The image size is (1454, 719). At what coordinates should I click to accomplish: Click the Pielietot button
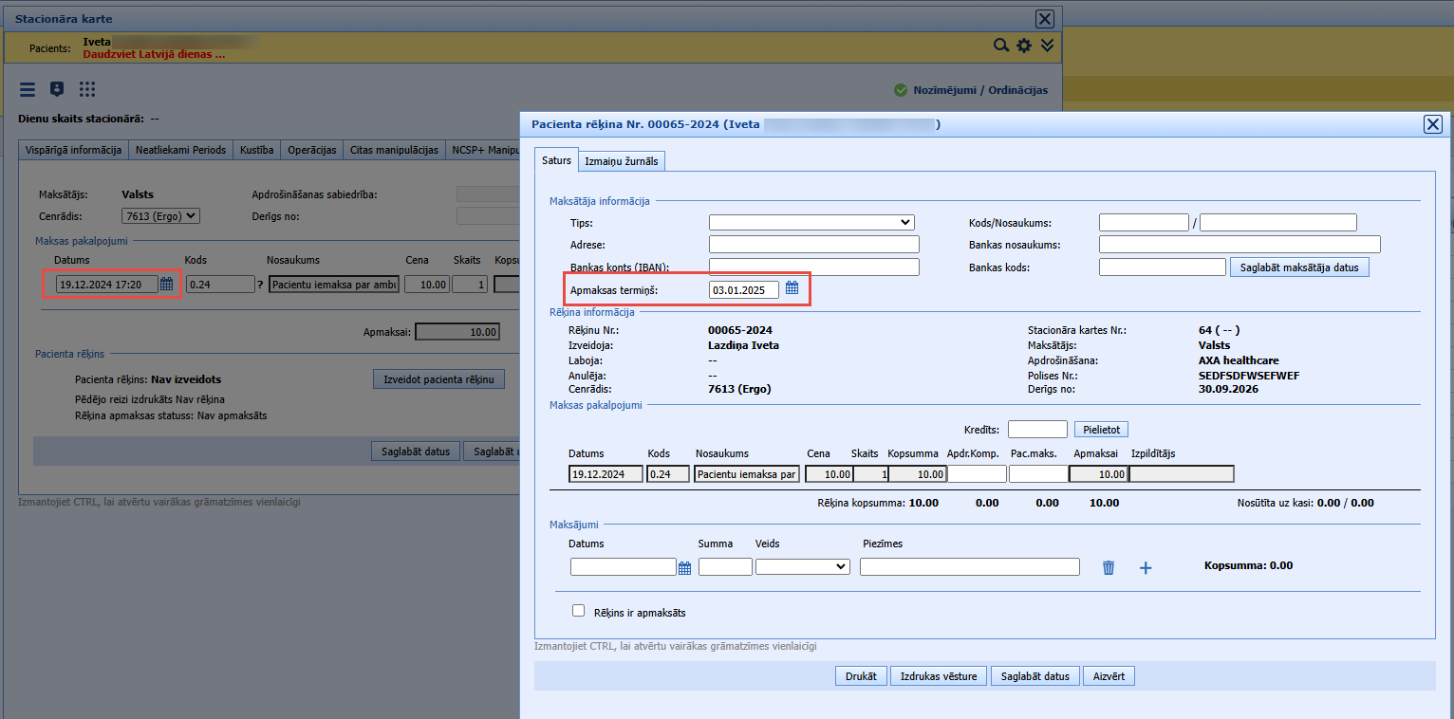tap(1101, 430)
